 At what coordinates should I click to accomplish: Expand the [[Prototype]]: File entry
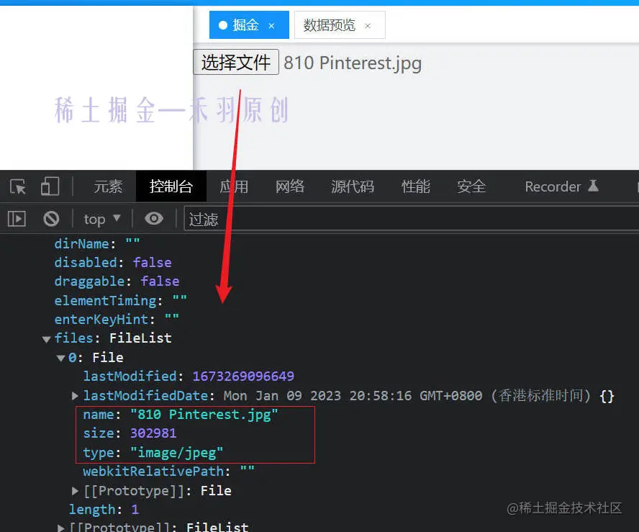click(75, 491)
